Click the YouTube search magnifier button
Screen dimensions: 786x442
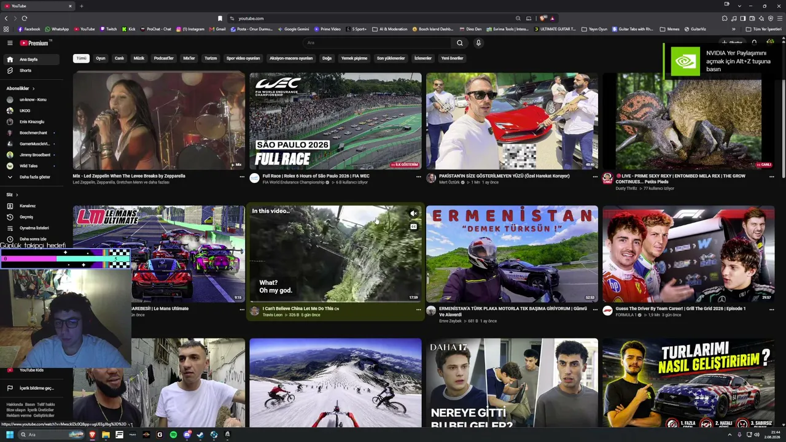459,43
